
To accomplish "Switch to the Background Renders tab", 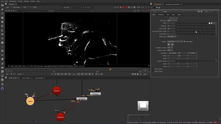I will coord(173,4).
